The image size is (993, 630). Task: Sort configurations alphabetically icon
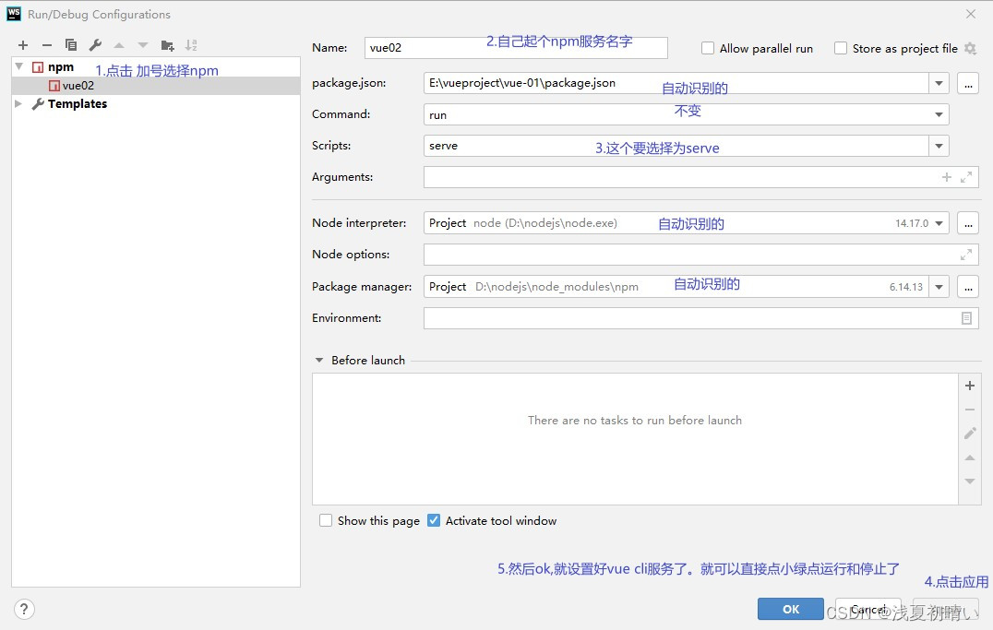click(191, 45)
